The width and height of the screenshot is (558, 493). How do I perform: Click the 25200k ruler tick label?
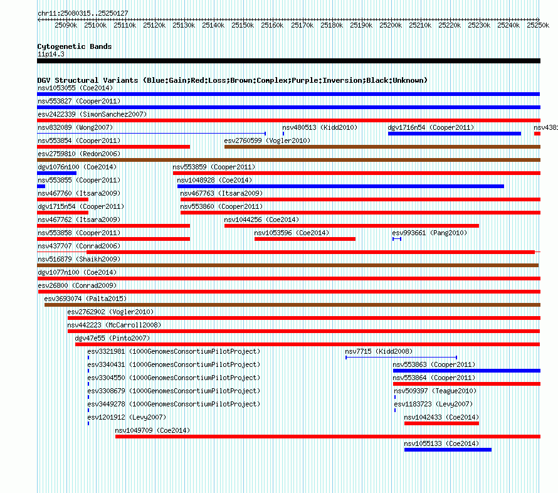391,25
